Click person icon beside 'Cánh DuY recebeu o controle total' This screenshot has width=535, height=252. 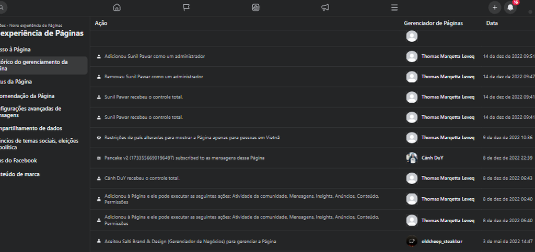[x=99, y=178]
